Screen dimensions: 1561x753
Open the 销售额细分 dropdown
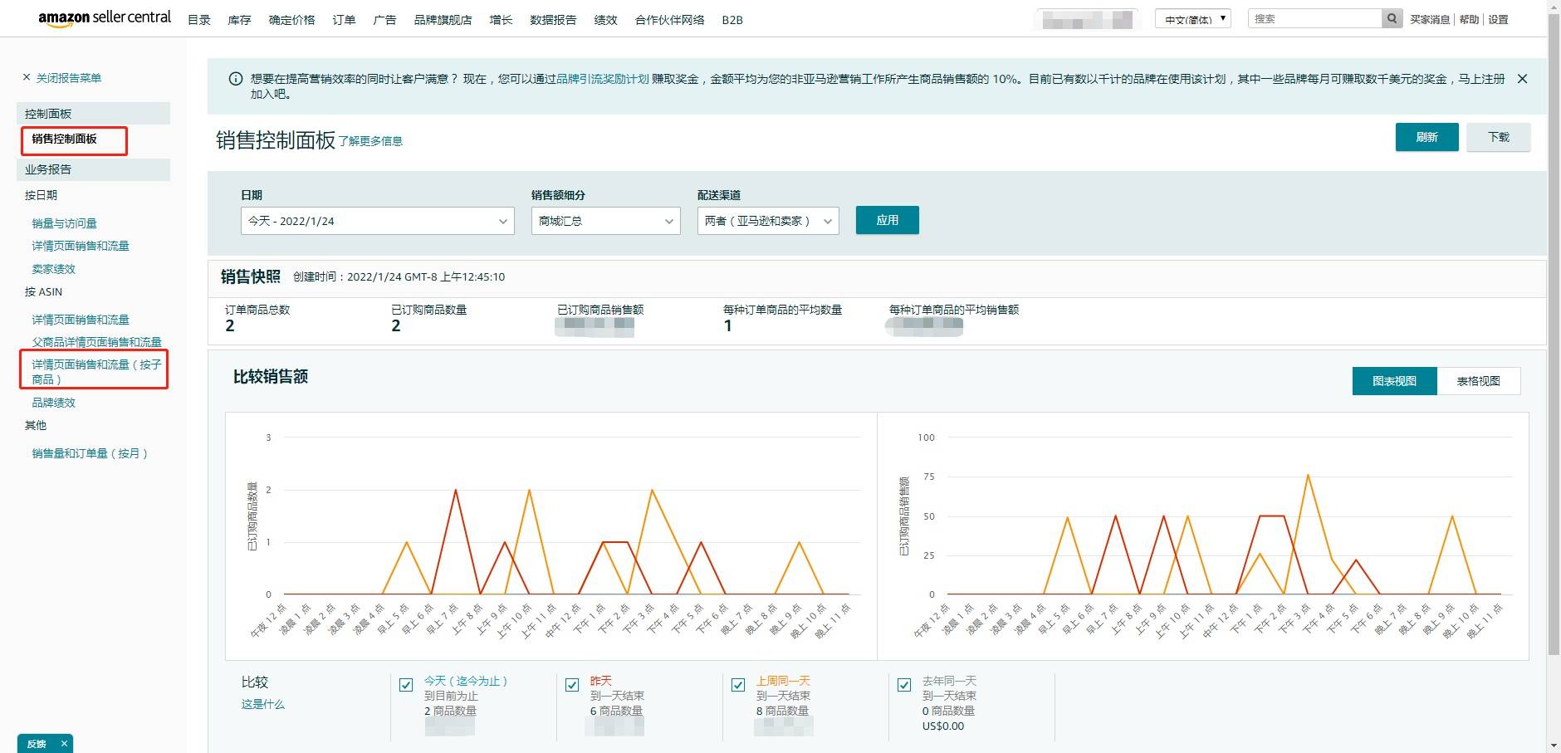(606, 221)
